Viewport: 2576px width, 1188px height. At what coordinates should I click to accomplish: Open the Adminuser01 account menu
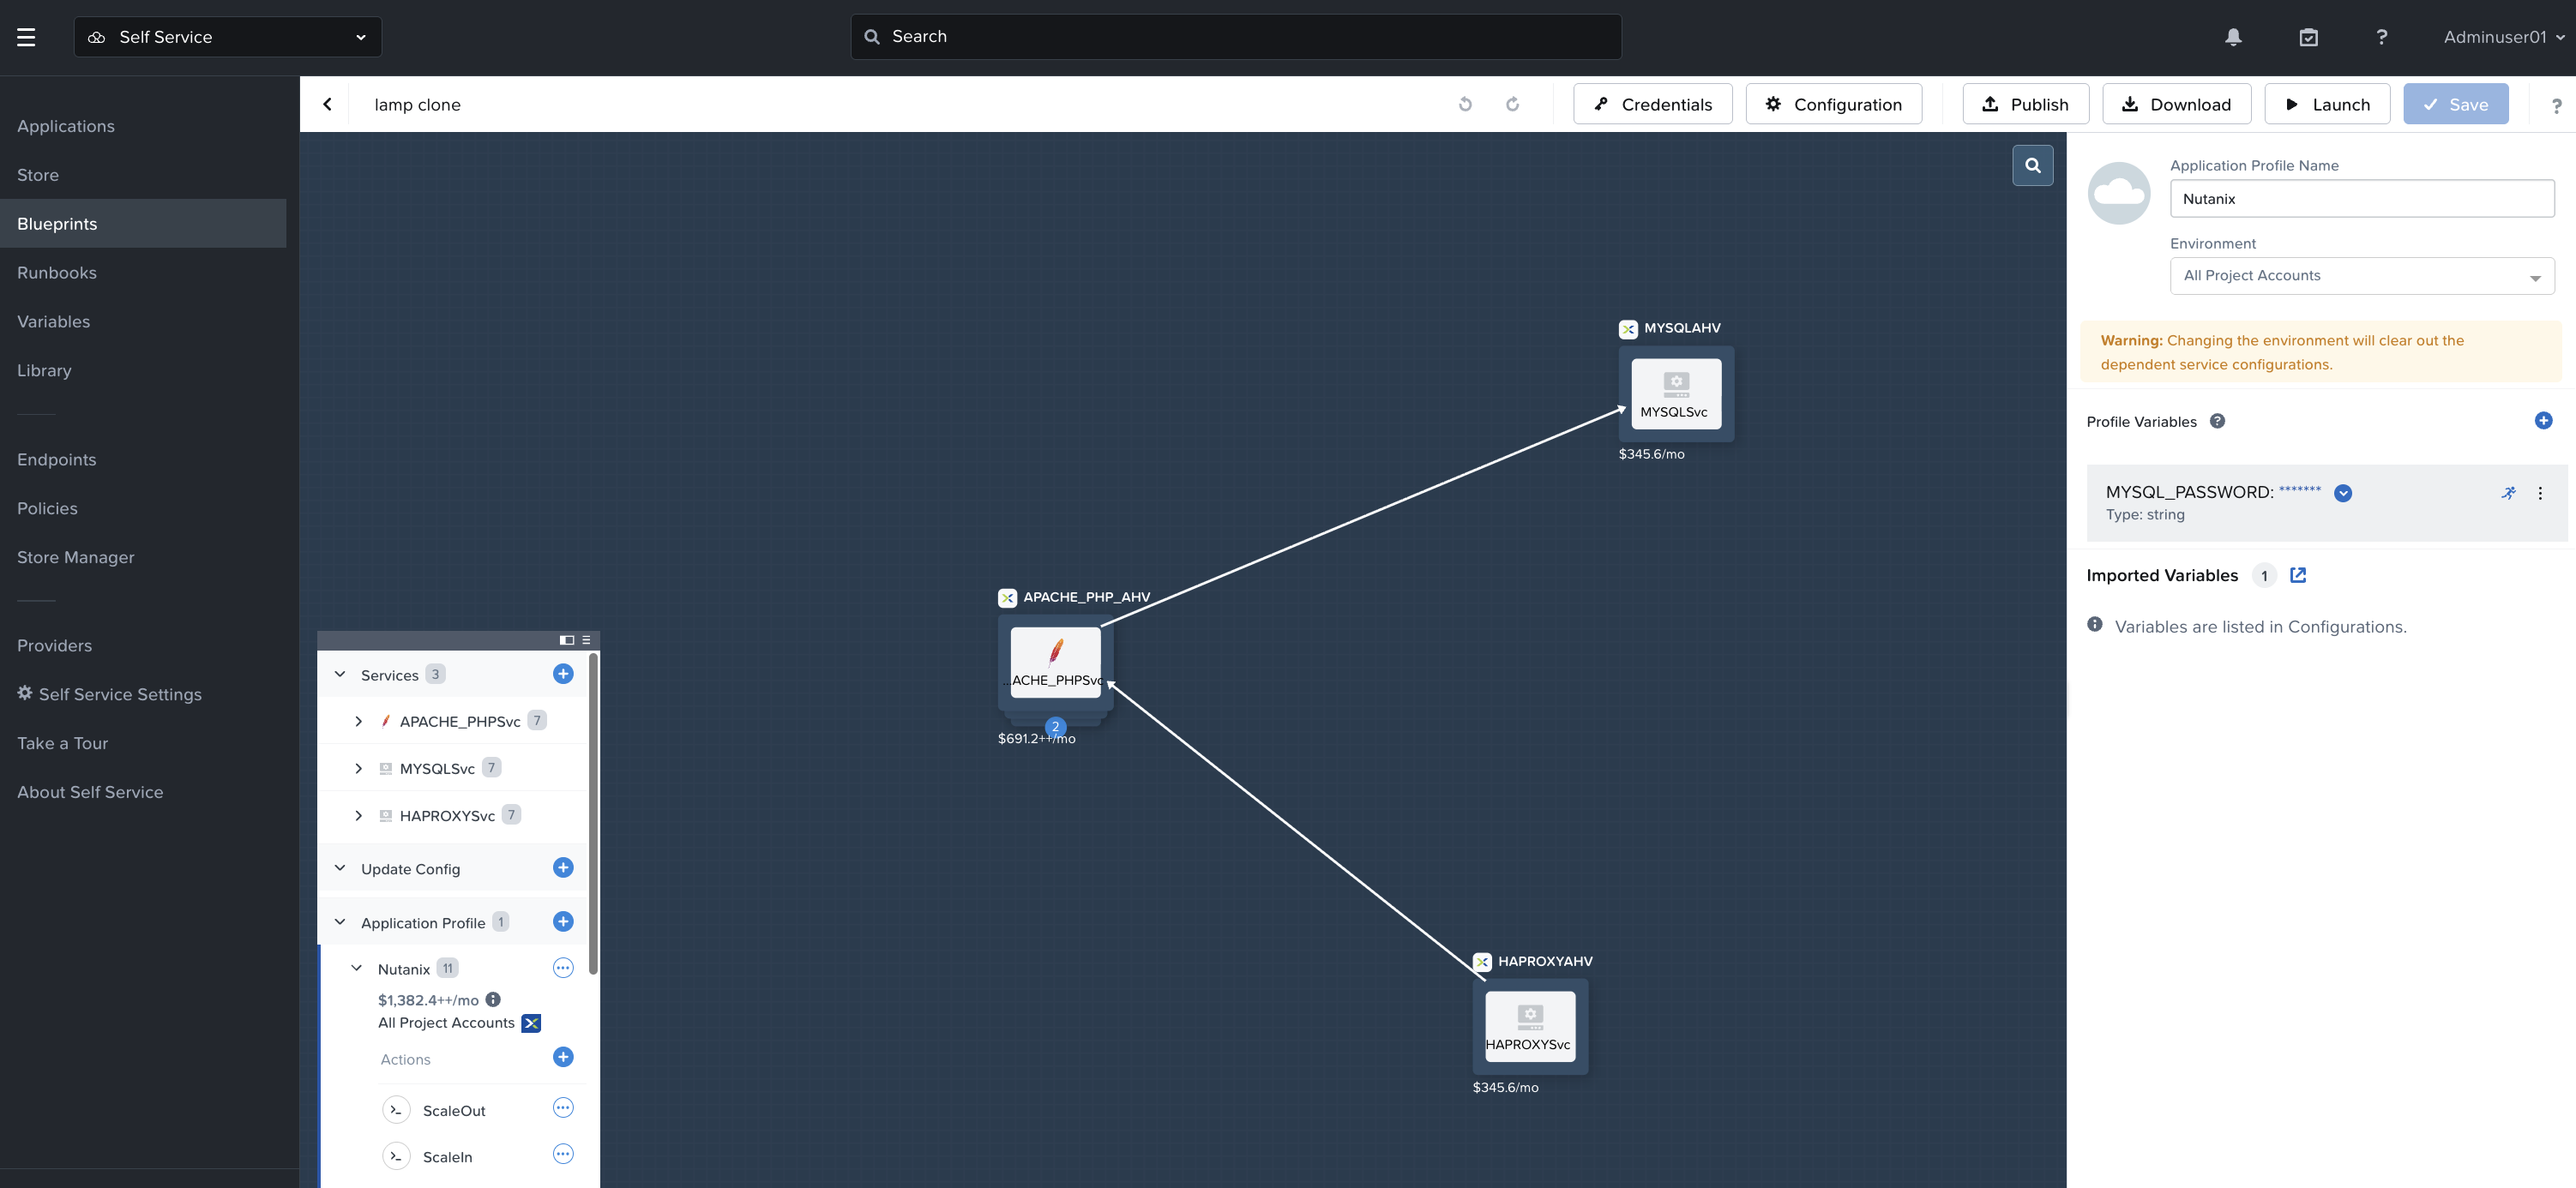[2503, 37]
